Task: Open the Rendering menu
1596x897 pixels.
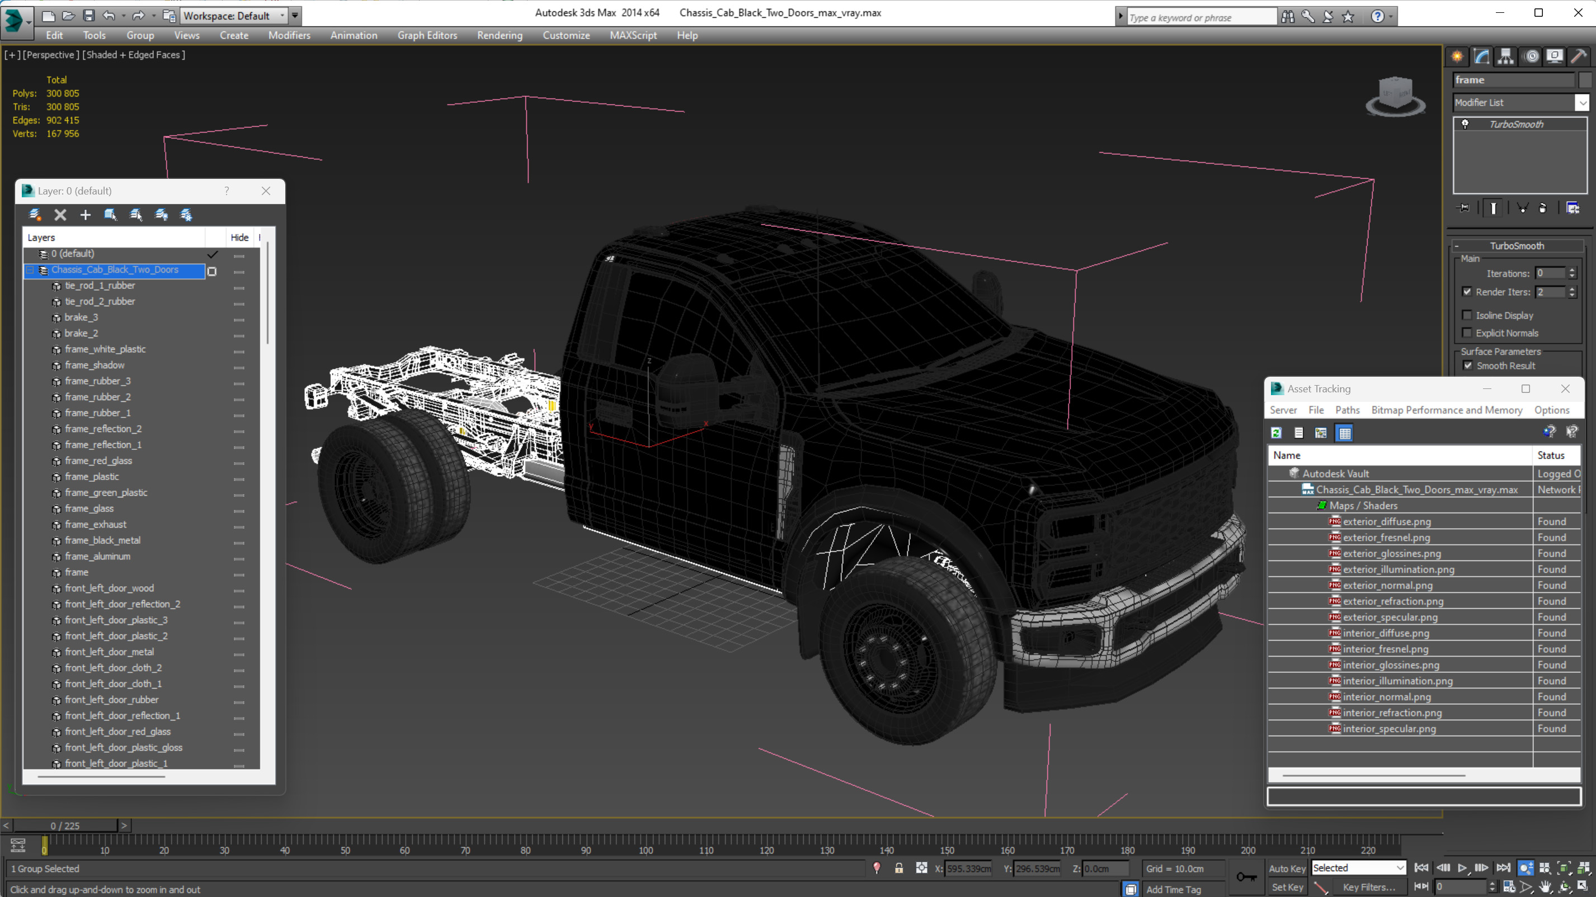Action: pos(500,35)
